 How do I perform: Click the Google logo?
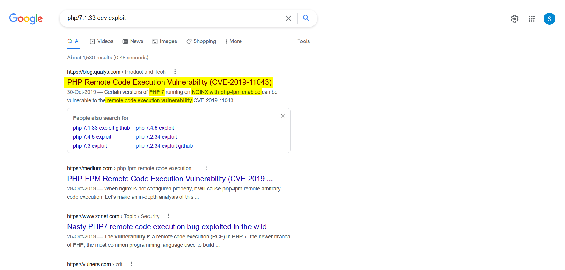point(26,18)
